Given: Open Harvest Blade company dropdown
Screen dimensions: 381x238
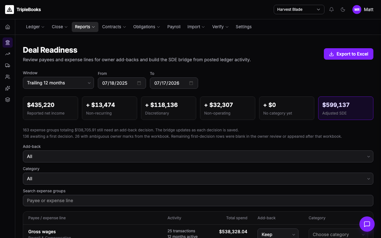Looking at the screenshot, I should [x=299, y=10].
